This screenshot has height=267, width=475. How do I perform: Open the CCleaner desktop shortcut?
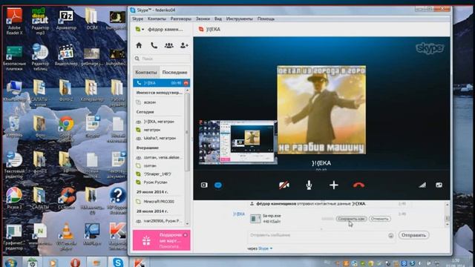pyautogui.click(x=66, y=198)
